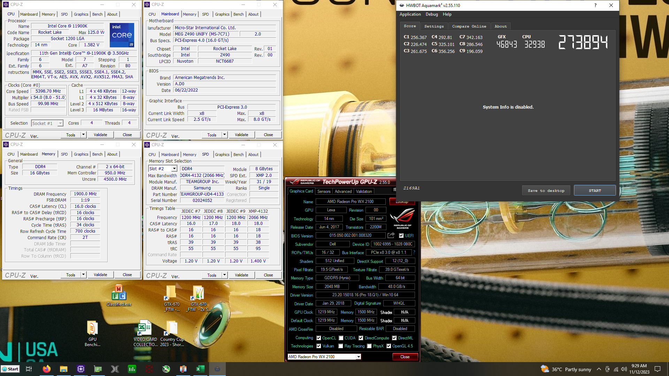Open the GTX-670 _FTW - 2x S... desktop shortcut
Screen dimensions: 669x376
click(199, 298)
